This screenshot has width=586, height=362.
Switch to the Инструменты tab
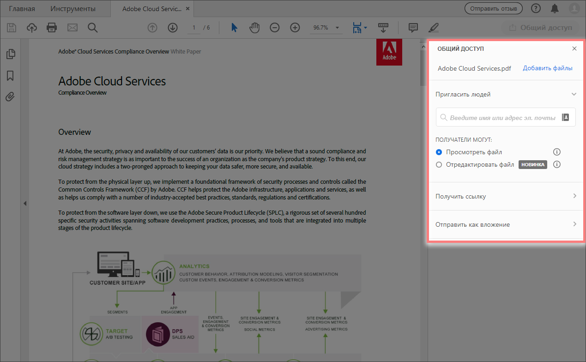pyautogui.click(x=73, y=9)
